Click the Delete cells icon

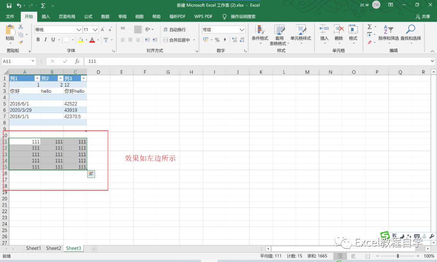coord(339,30)
